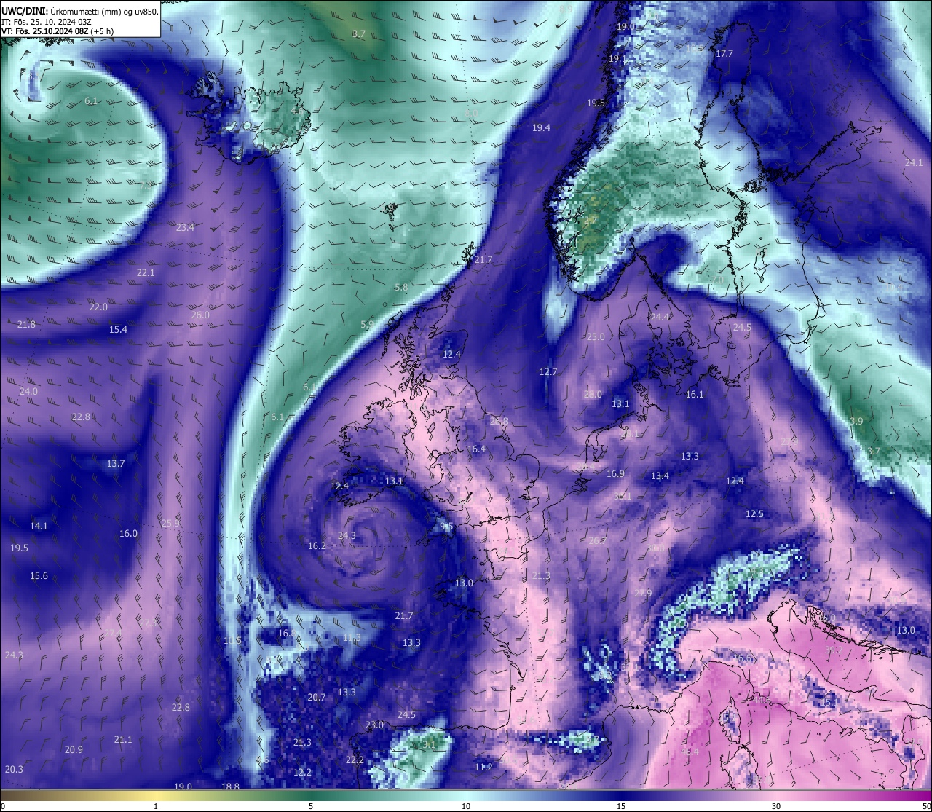Click the 16.1 value in the Baltic
Viewport: 932px width, 812px height.
pos(695,394)
